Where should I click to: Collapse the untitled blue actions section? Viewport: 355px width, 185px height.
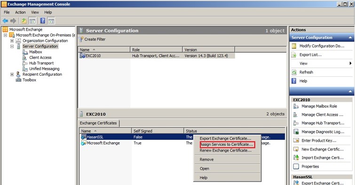350,92
